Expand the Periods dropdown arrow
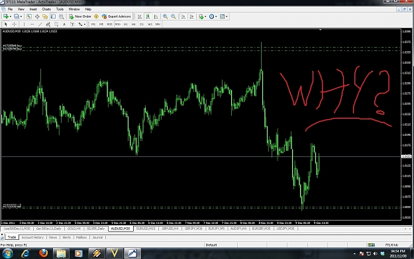Viewport: 414px width, 259px height. pyautogui.click(x=216, y=17)
